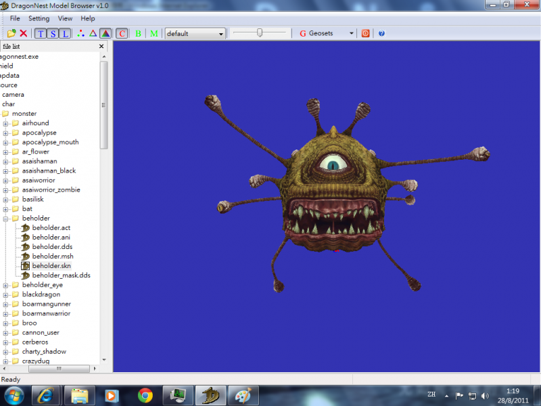Select the boarmanwarrior folder
Image resolution: width=541 pixels, height=406 pixels.
[46, 313]
